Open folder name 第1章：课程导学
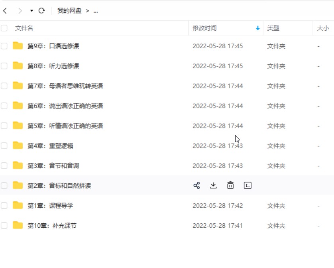334x268 pixels. (x=50, y=206)
